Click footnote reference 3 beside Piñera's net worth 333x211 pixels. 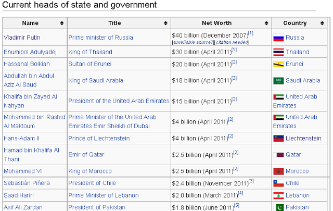pyautogui.click(x=251, y=181)
